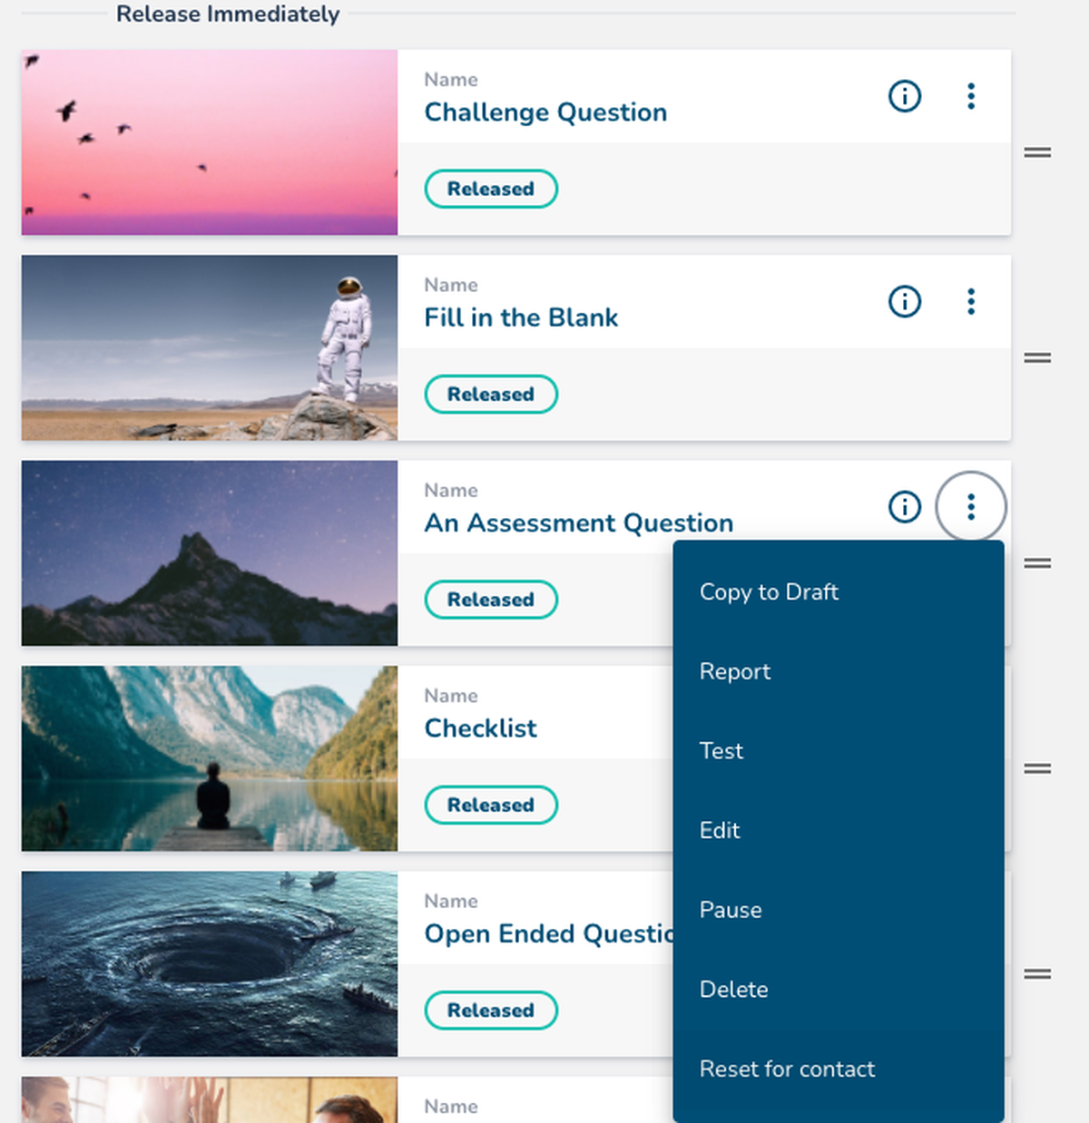Click Released badge on Checklist
The width and height of the screenshot is (1089, 1123).
click(x=491, y=806)
